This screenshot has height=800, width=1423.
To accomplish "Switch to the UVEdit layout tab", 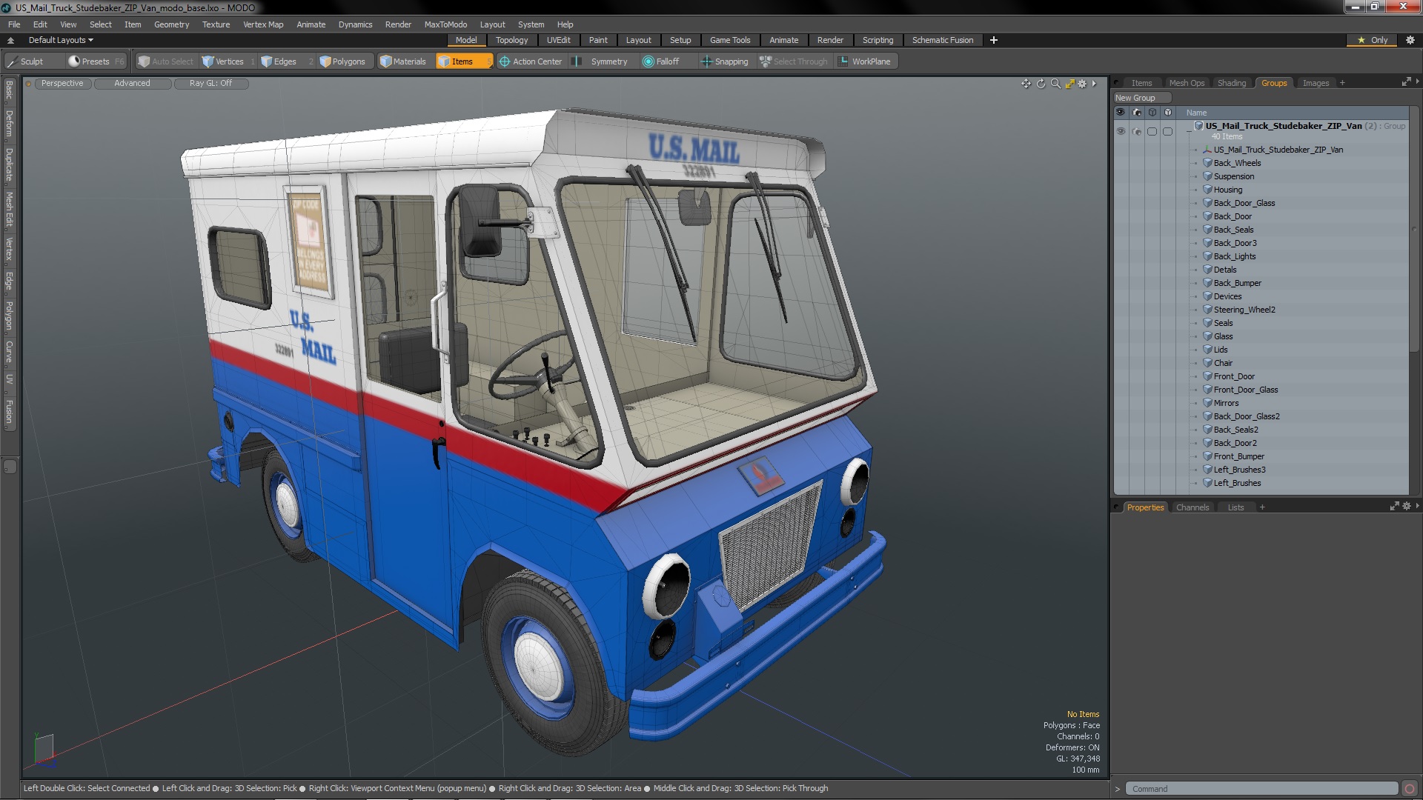I will coord(558,40).
